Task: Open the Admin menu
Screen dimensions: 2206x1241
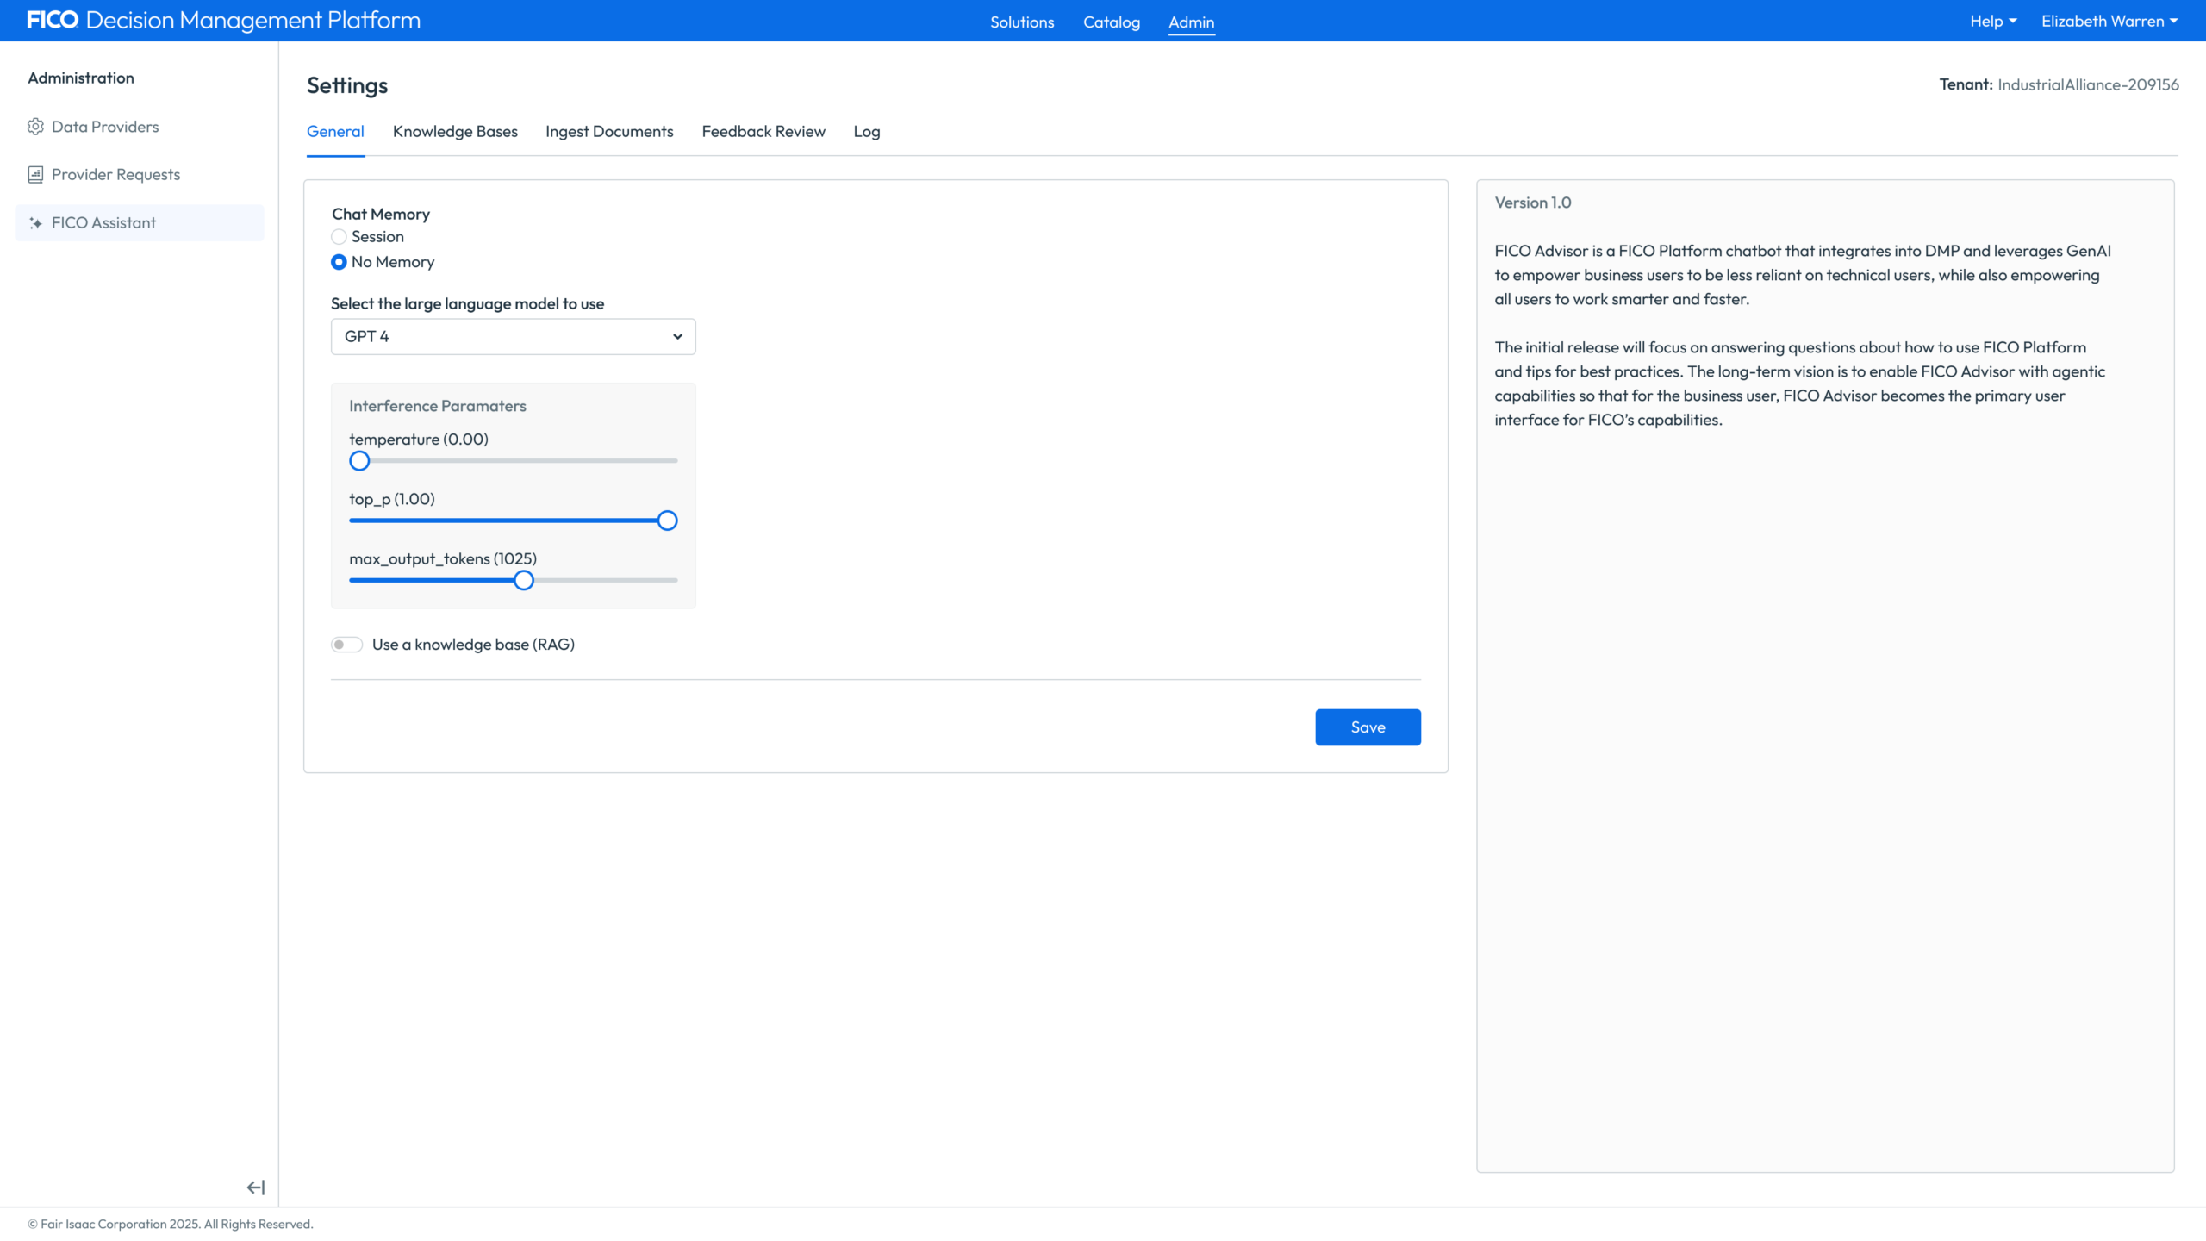Action: (x=1191, y=22)
